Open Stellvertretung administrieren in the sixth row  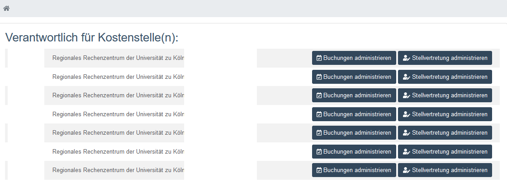pos(445,151)
